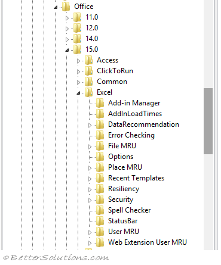Select the Resiliency key
This screenshot has height=265, width=221.
point(124,189)
